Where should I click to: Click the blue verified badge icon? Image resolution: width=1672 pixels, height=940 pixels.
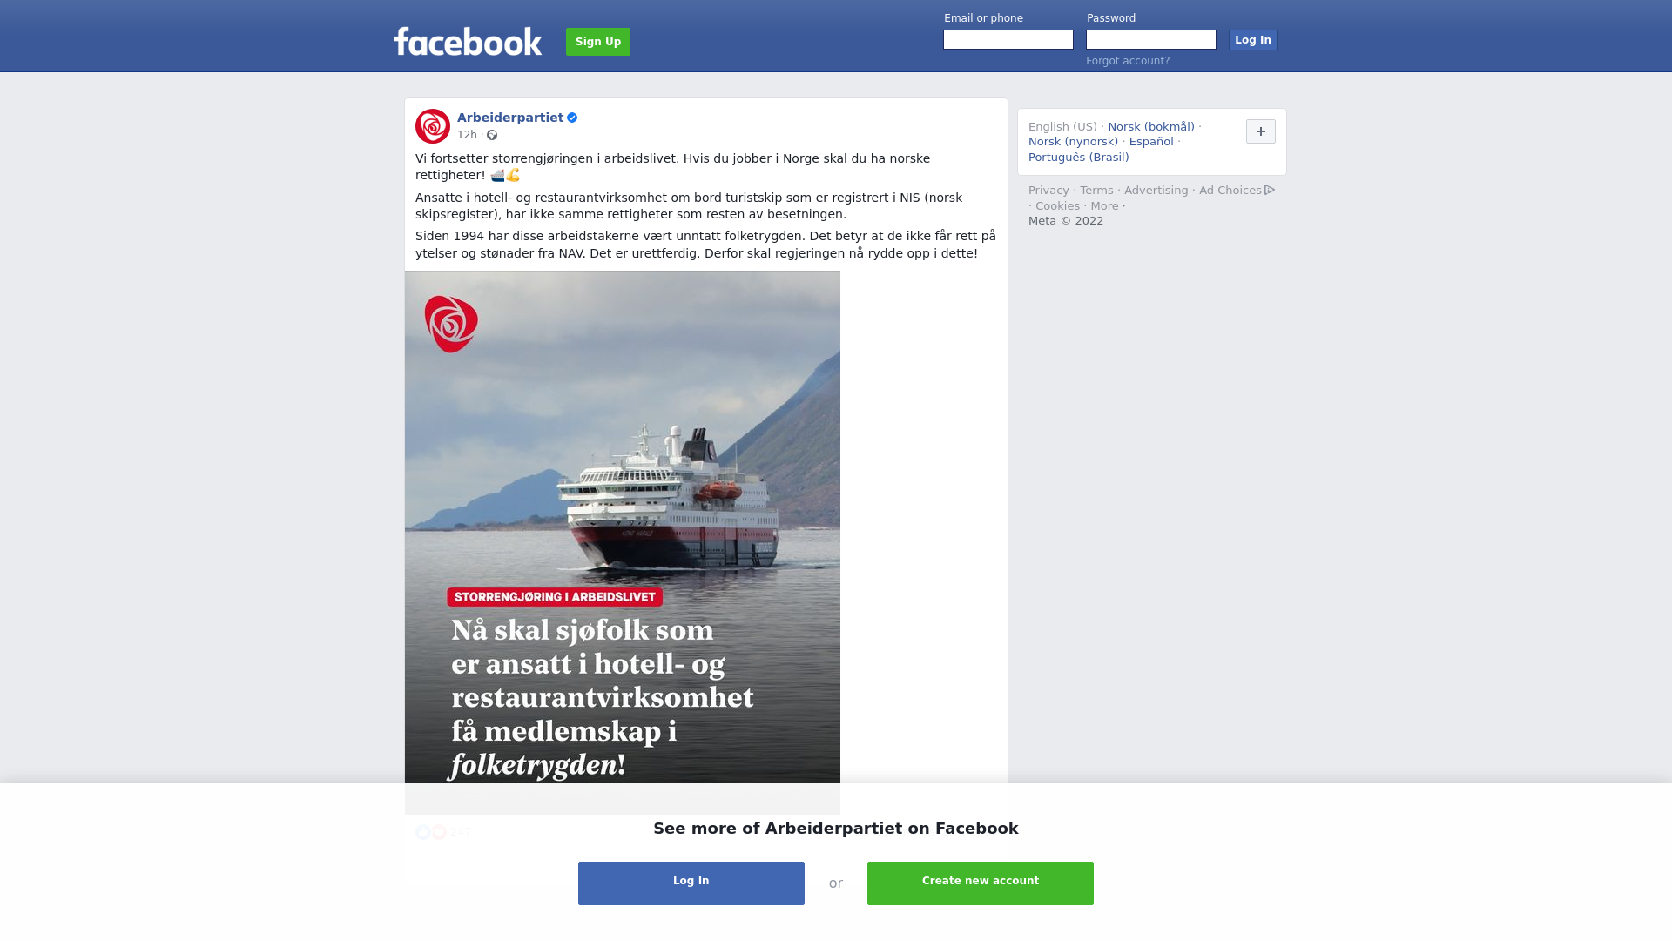coord(572,117)
